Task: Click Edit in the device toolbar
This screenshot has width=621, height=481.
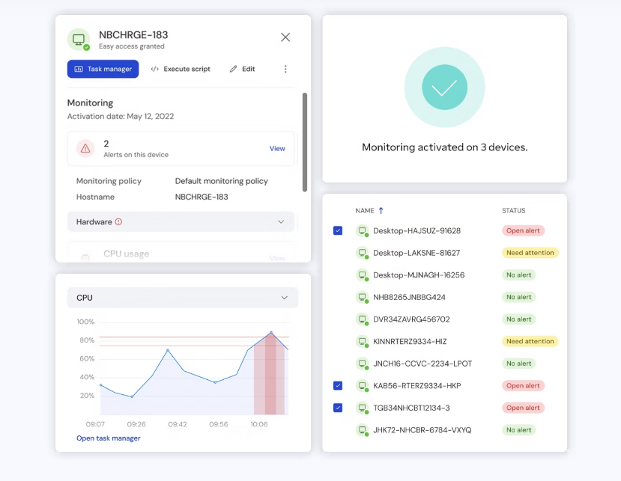Action: coord(242,69)
